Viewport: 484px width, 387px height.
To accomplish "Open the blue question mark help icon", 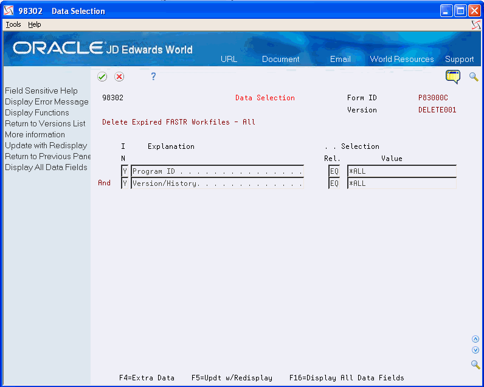I will pyautogui.click(x=153, y=77).
